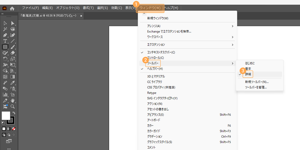This screenshot has width=300, height=150.
Task: Open the 編集(E) menu
Action: tap(48, 8)
